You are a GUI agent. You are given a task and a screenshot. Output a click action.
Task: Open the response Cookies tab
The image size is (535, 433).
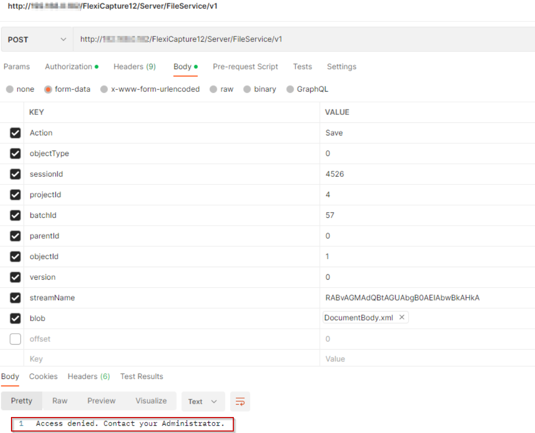(43, 377)
